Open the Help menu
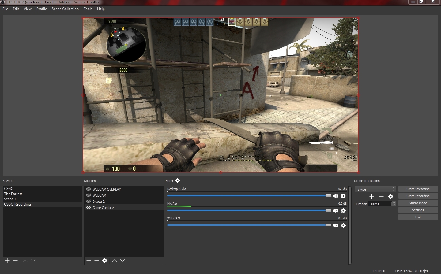This screenshot has height=274, width=441. pyautogui.click(x=101, y=9)
